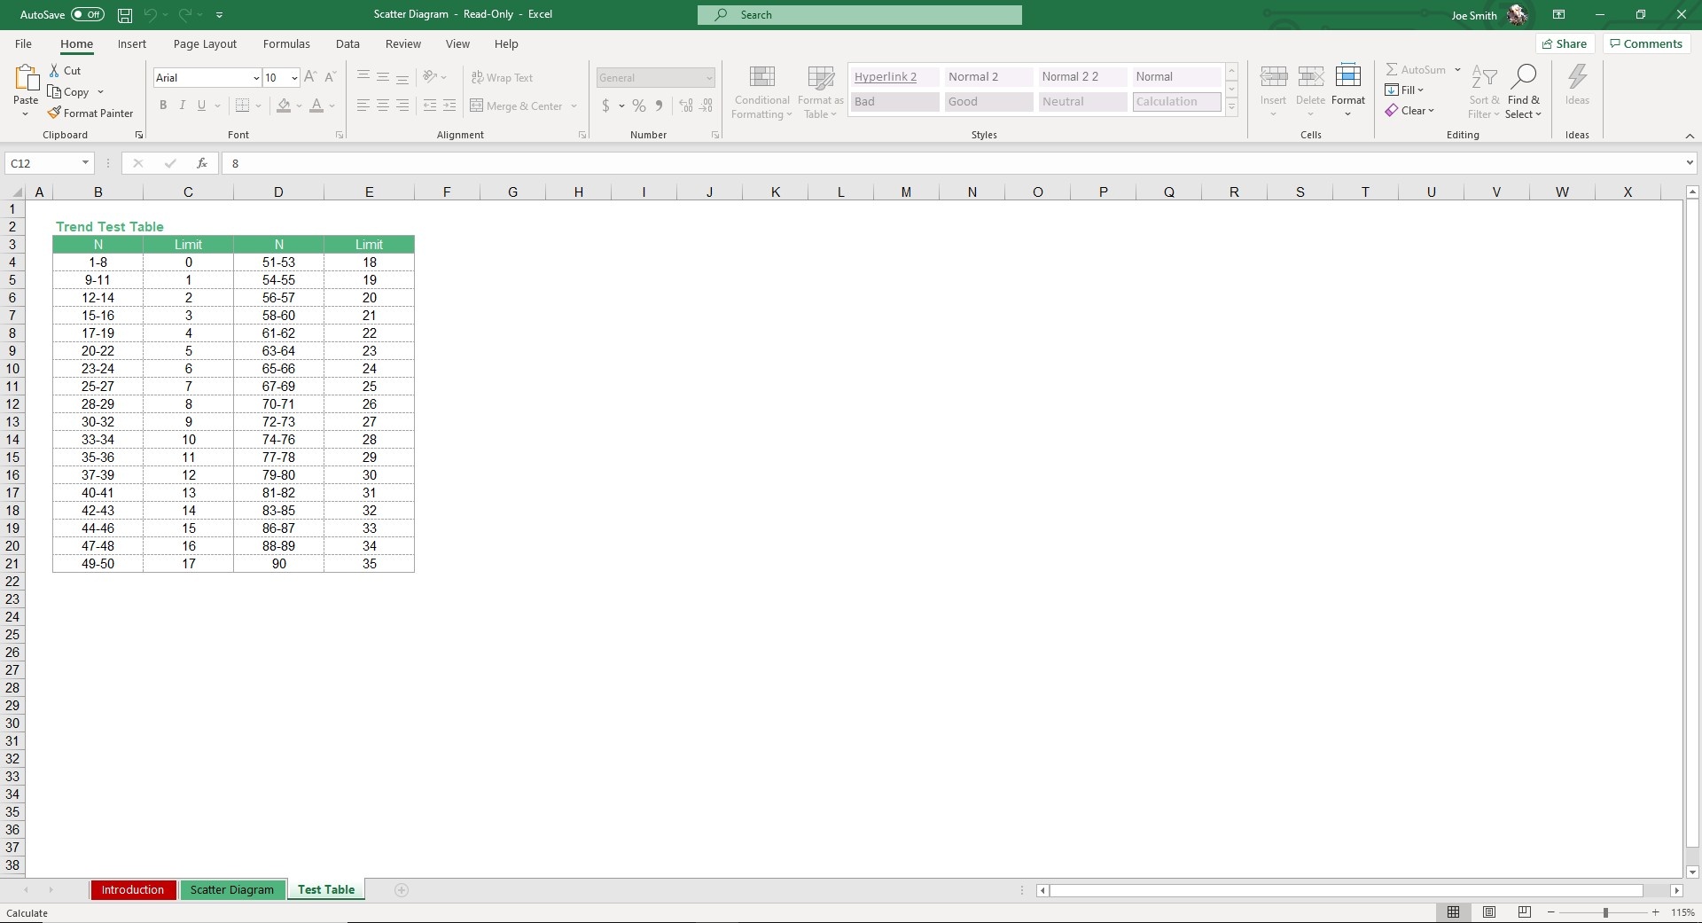Click the Insert cells icon
The height and width of the screenshot is (923, 1702).
tap(1274, 78)
